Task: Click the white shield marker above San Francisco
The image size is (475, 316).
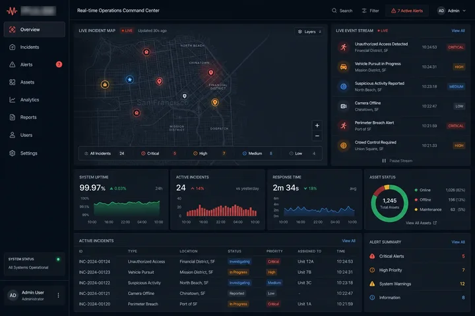Action: [x=185, y=96]
